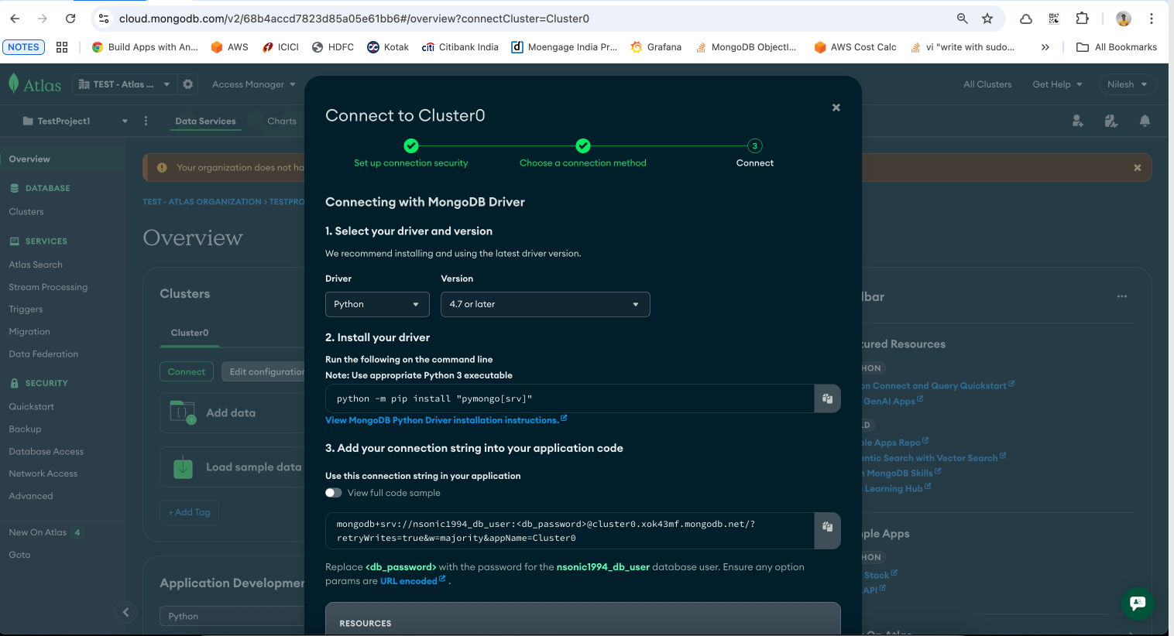Open the Get Help menu
Viewport: 1174px width, 636px height.
tap(1056, 84)
